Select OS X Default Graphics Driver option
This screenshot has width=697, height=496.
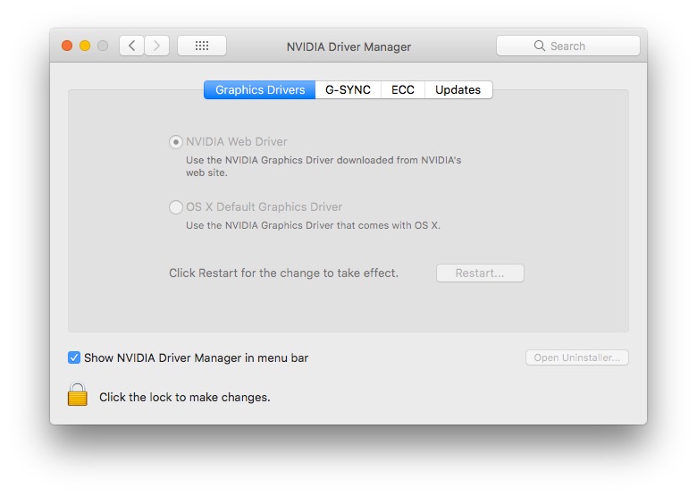pos(176,207)
